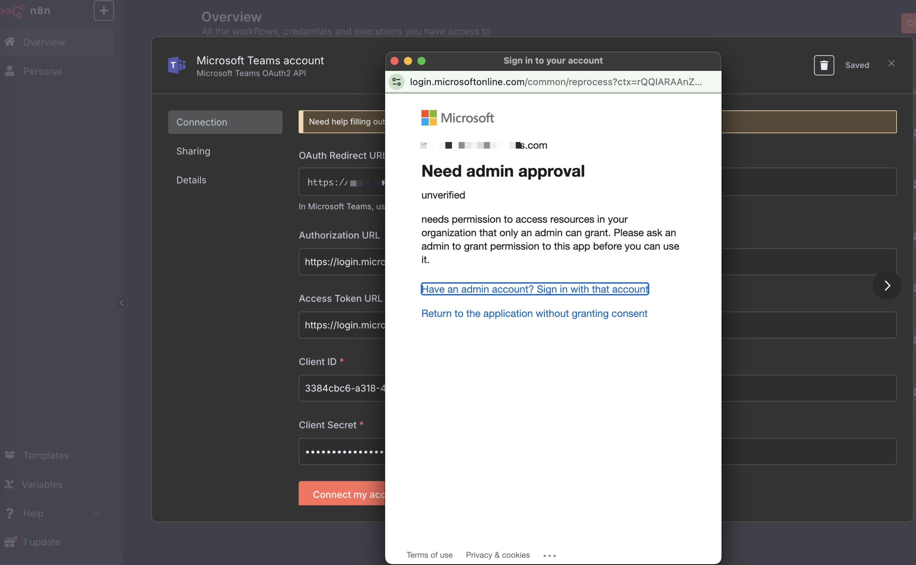This screenshot has height=565, width=916.
Task: Click the Client Secret field
Action: [x=597, y=451]
